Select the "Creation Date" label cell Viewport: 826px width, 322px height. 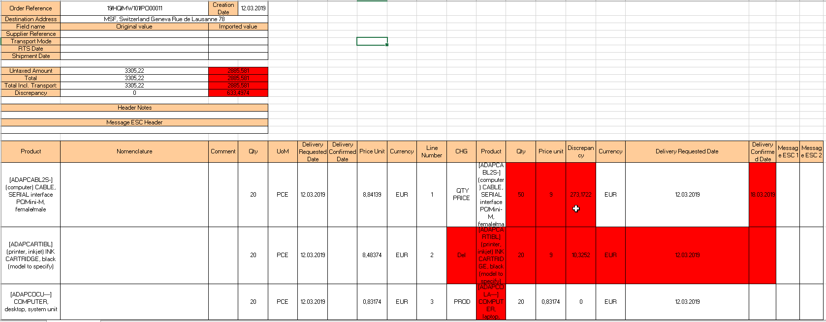(223, 8)
